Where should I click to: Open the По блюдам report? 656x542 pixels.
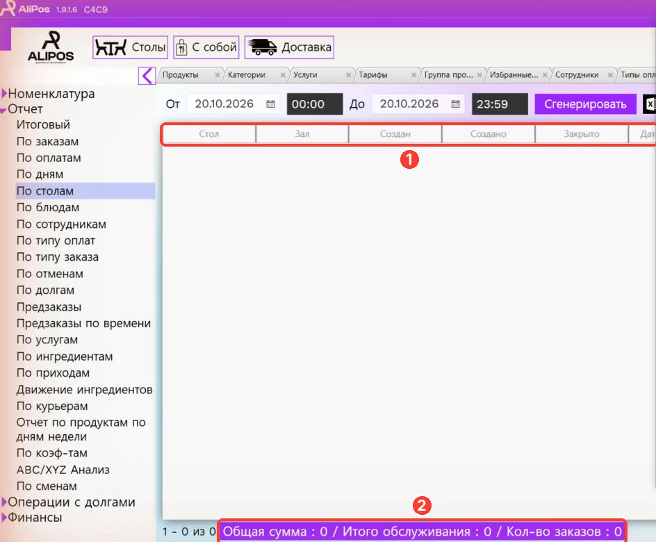(x=48, y=208)
